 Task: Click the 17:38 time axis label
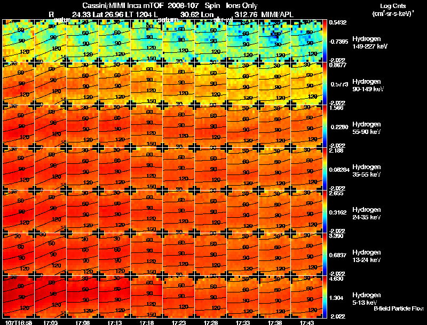275,322
